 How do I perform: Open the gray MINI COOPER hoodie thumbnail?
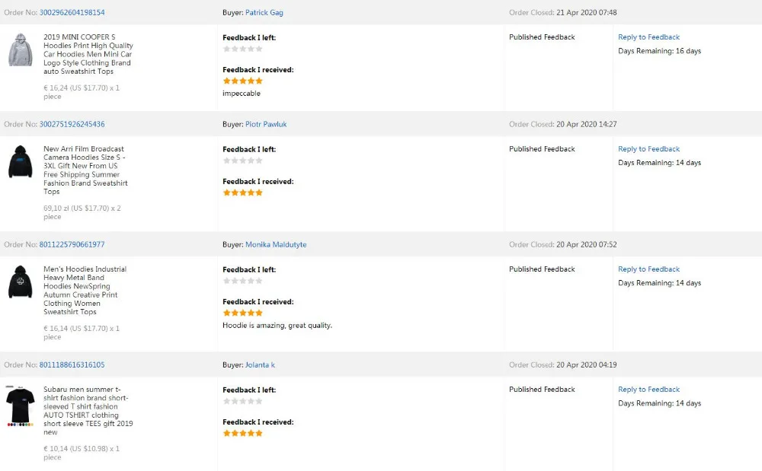click(x=21, y=49)
